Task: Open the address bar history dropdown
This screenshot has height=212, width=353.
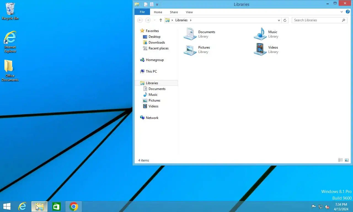Action: [279, 20]
